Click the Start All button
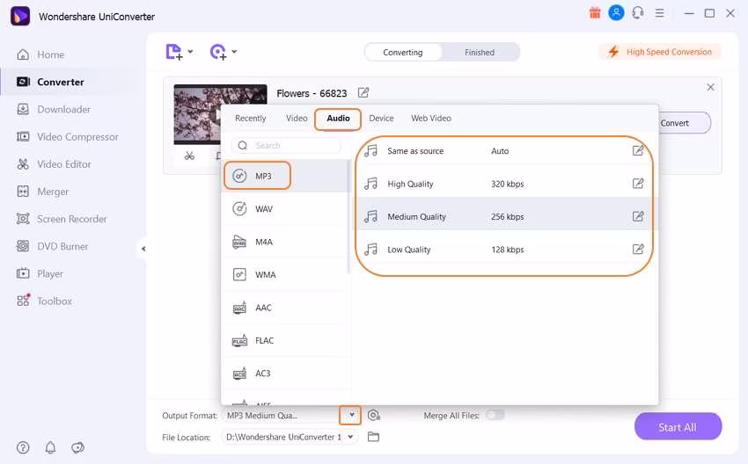The height and width of the screenshot is (464, 748). [x=678, y=427]
